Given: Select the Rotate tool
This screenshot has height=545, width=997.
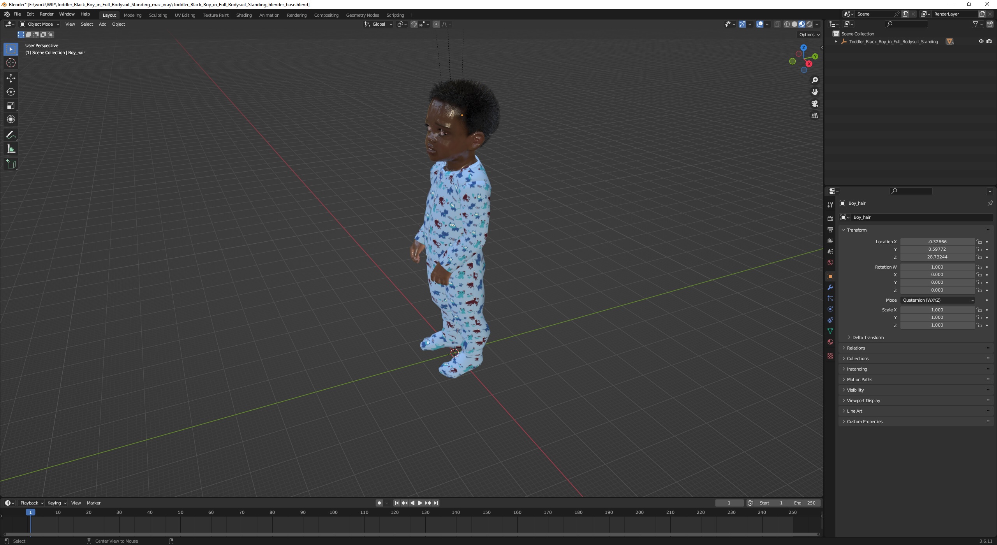Looking at the screenshot, I should click(11, 92).
